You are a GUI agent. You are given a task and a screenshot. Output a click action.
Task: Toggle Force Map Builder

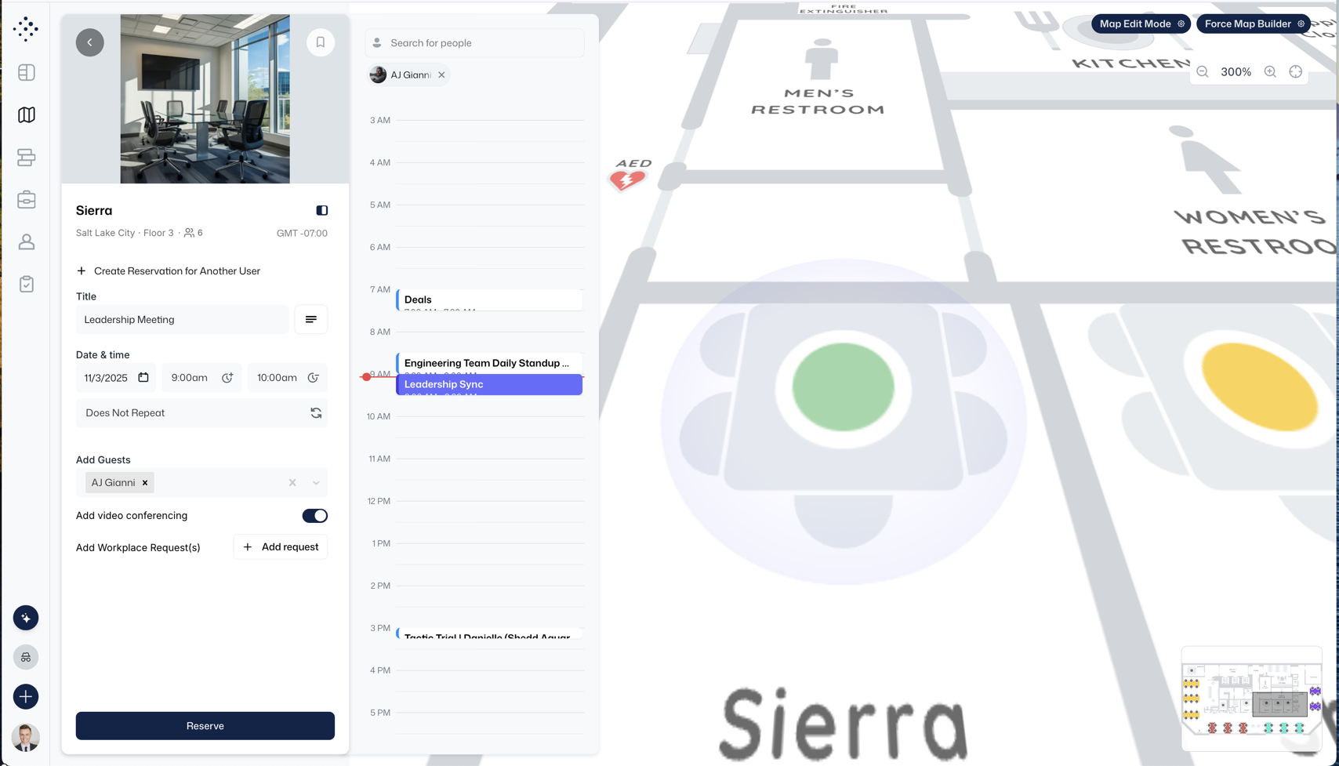click(1254, 24)
